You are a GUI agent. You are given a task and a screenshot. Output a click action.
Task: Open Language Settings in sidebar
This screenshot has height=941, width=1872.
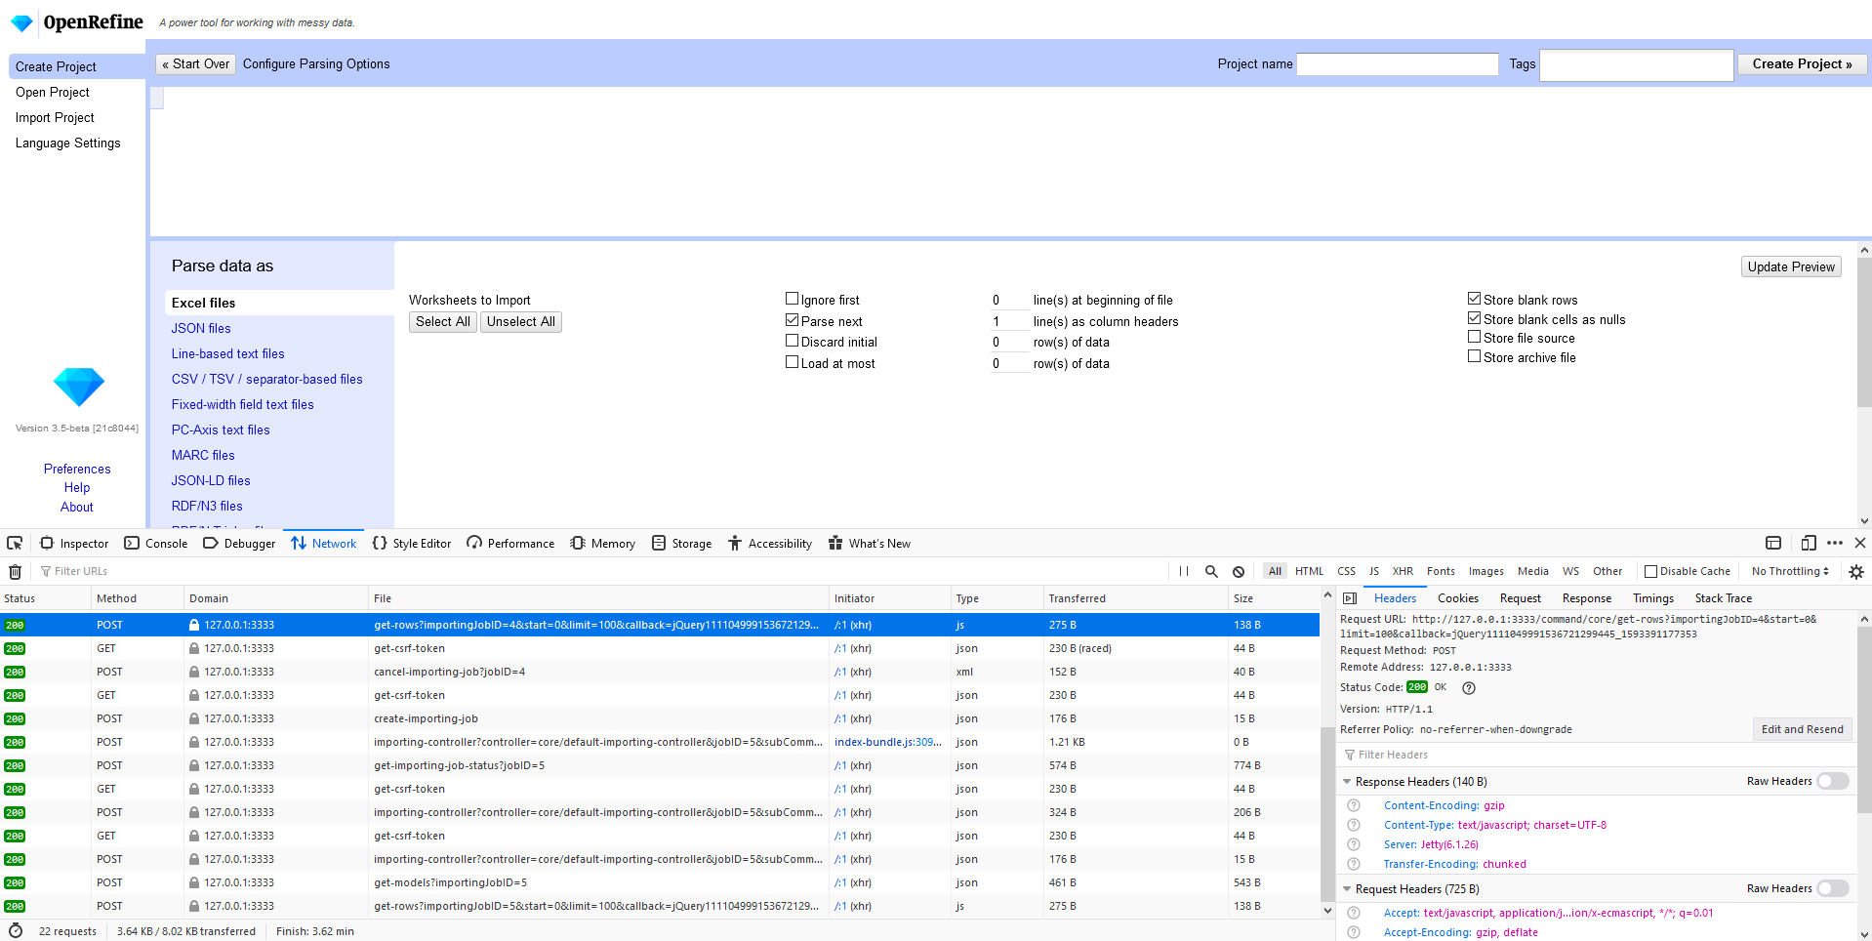pyautogui.click(x=68, y=143)
